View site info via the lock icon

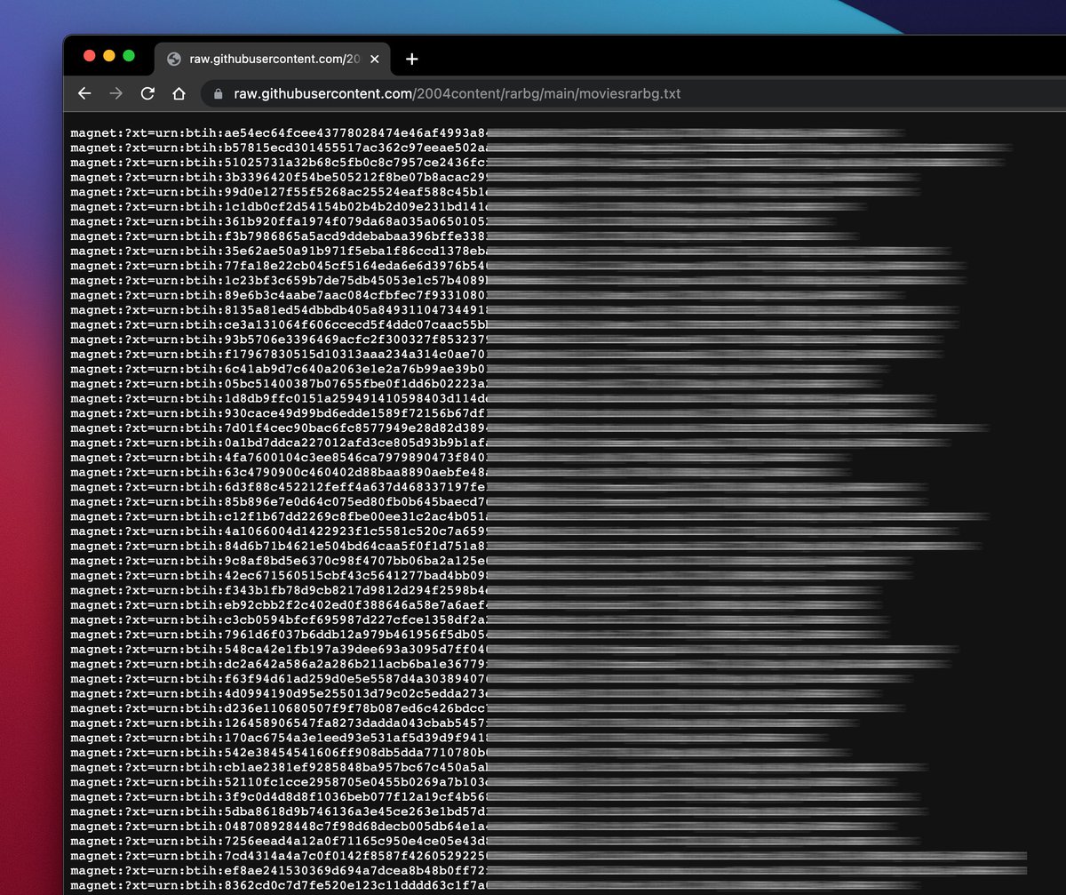pos(219,93)
